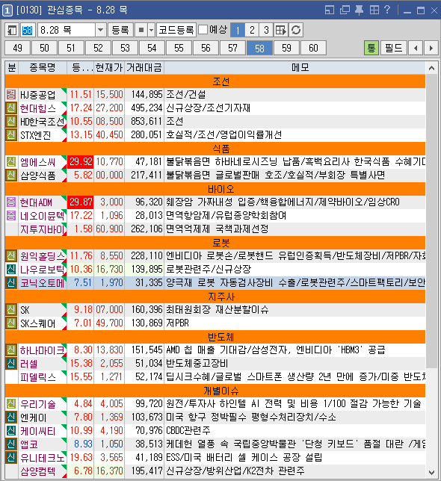The height and width of the screenshot is (481, 441).
Task: Click the 신 badge icon beside SK스퀘어
Action: pyautogui.click(x=11, y=323)
